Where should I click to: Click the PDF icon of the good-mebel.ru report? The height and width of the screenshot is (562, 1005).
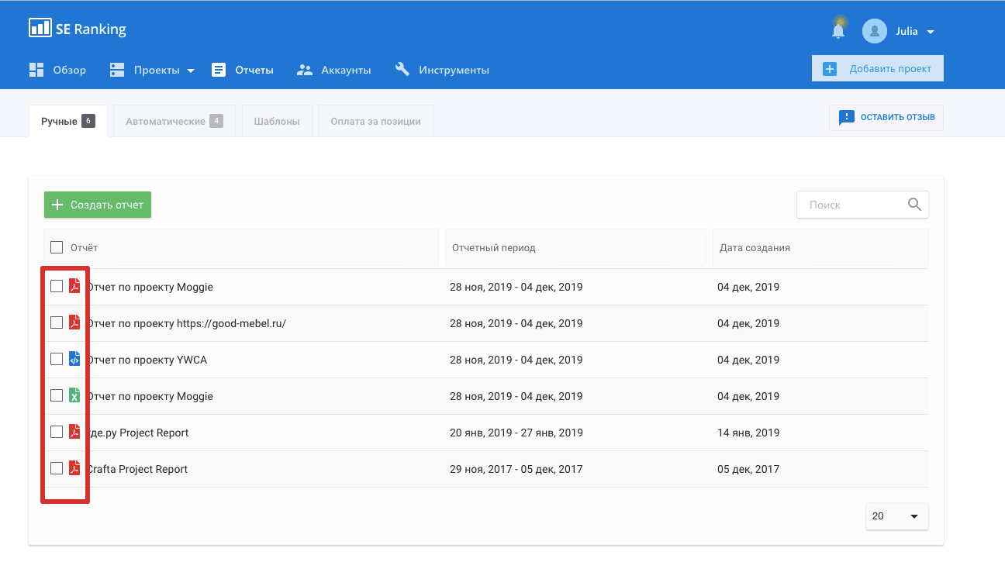click(74, 322)
